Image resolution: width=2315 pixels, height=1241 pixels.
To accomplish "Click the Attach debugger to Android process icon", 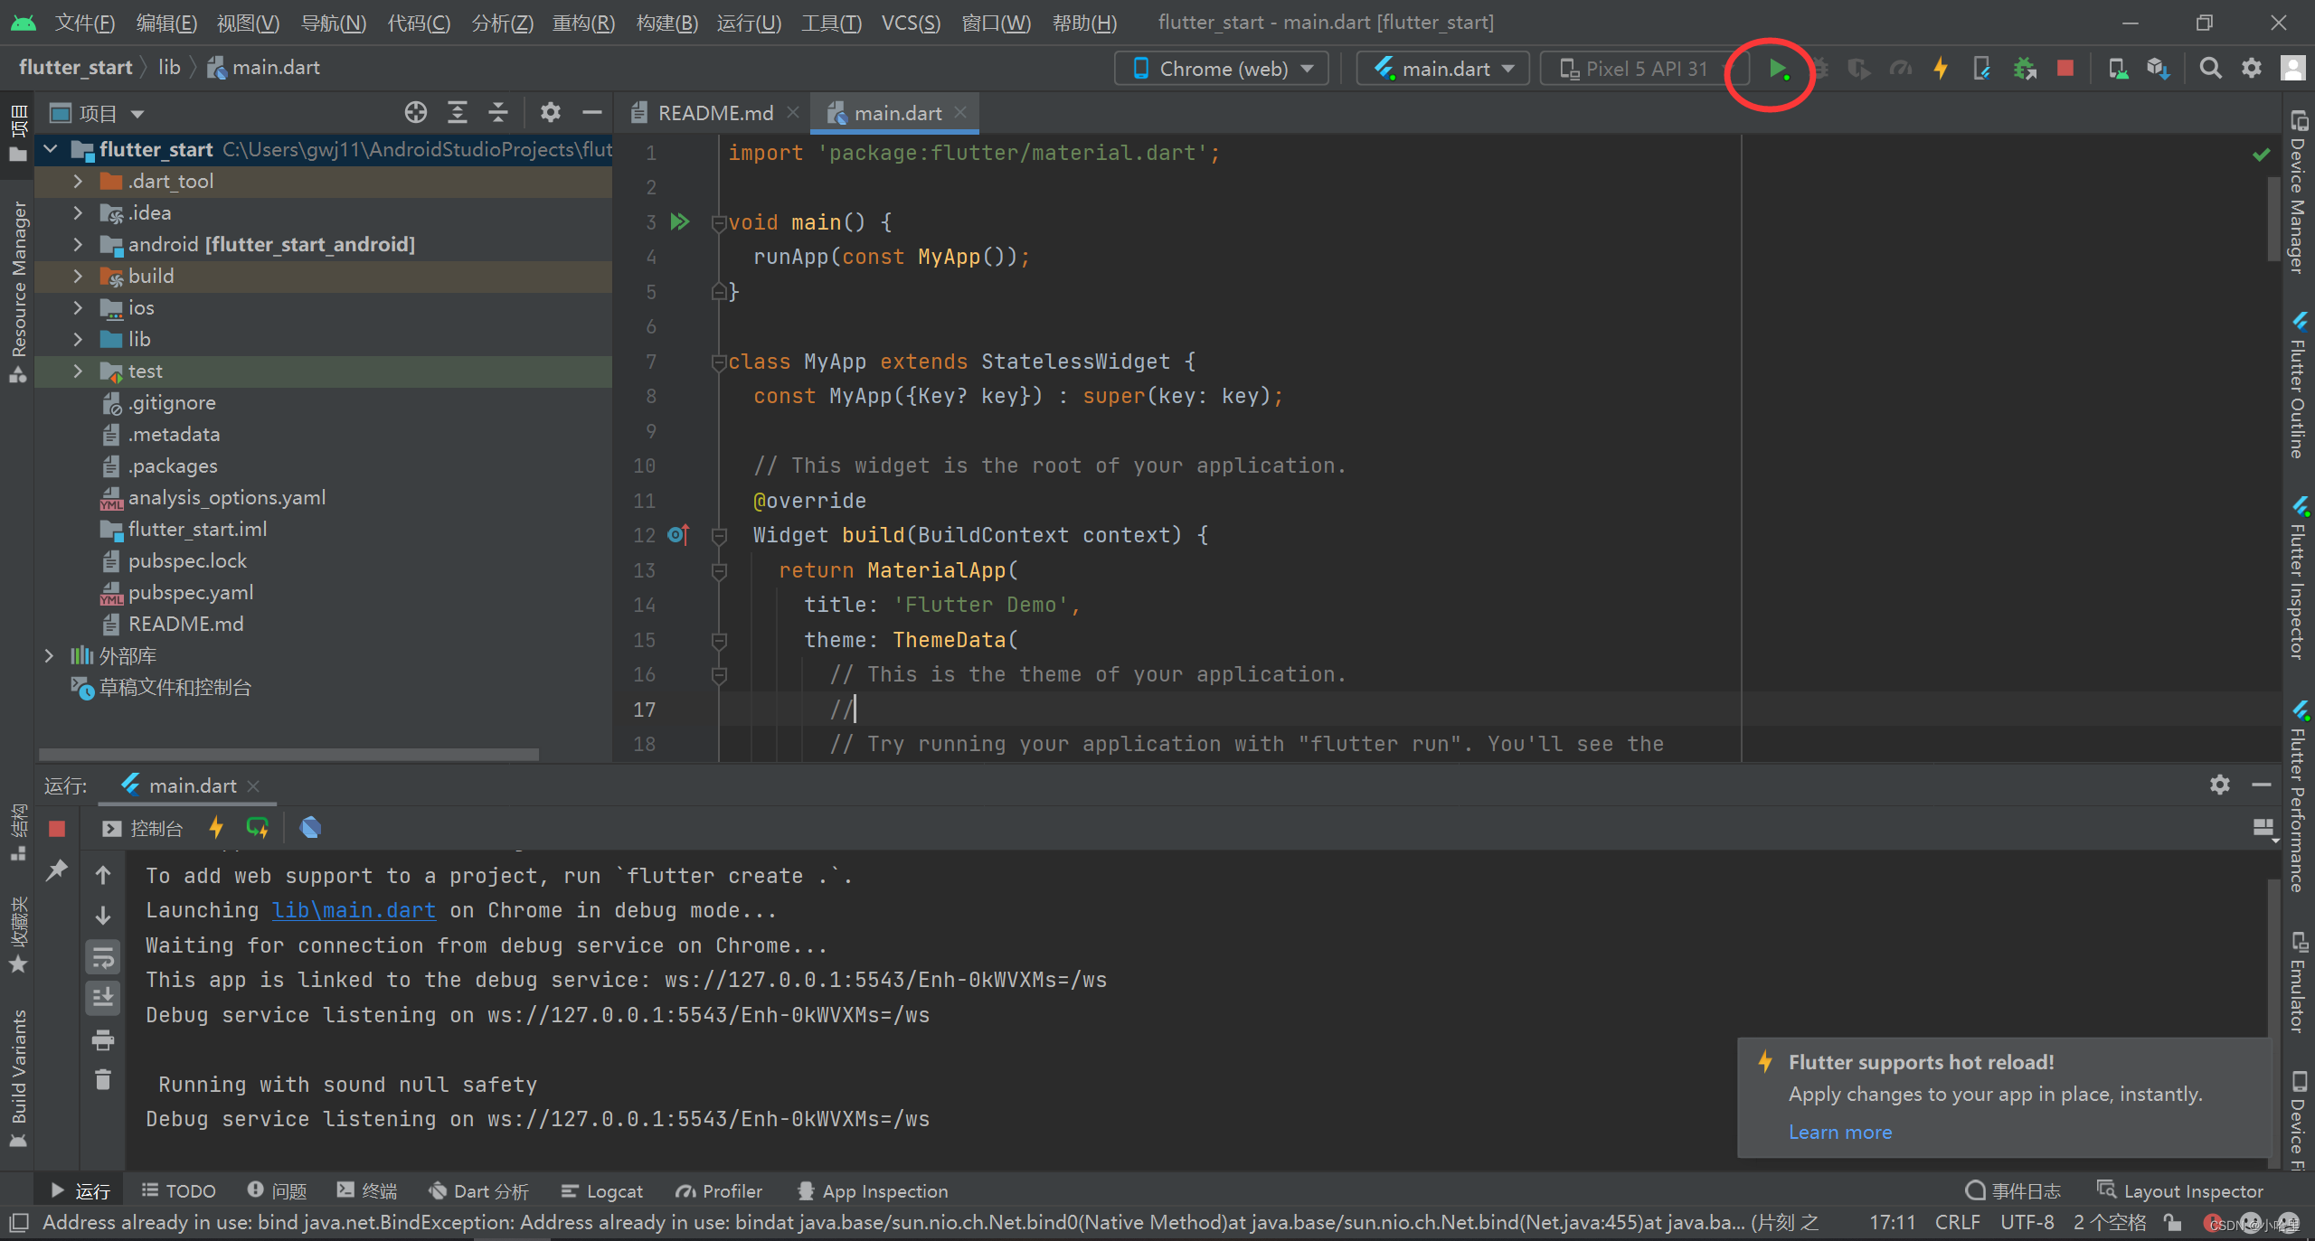I will click(x=2025, y=69).
